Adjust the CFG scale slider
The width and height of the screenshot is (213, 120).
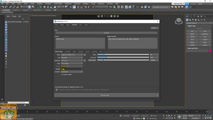(x=123, y=57)
